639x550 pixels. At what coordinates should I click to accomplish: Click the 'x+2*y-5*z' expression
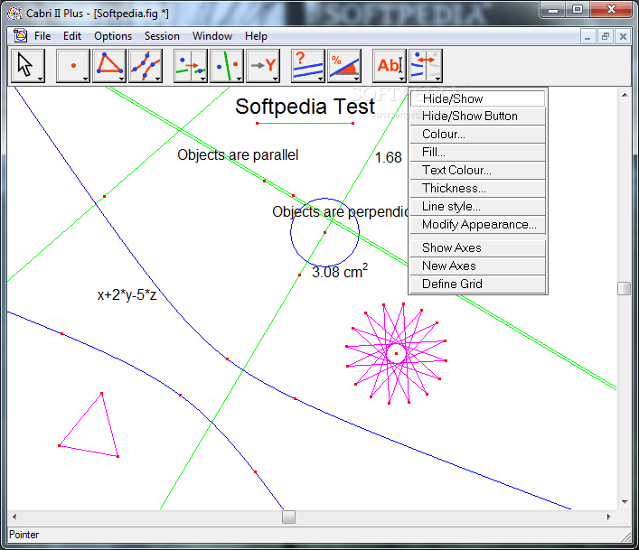[x=127, y=294]
